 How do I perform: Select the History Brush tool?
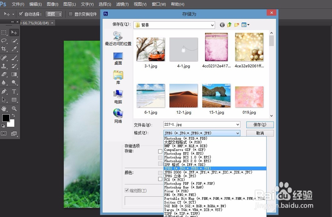pyautogui.click(x=14, y=66)
